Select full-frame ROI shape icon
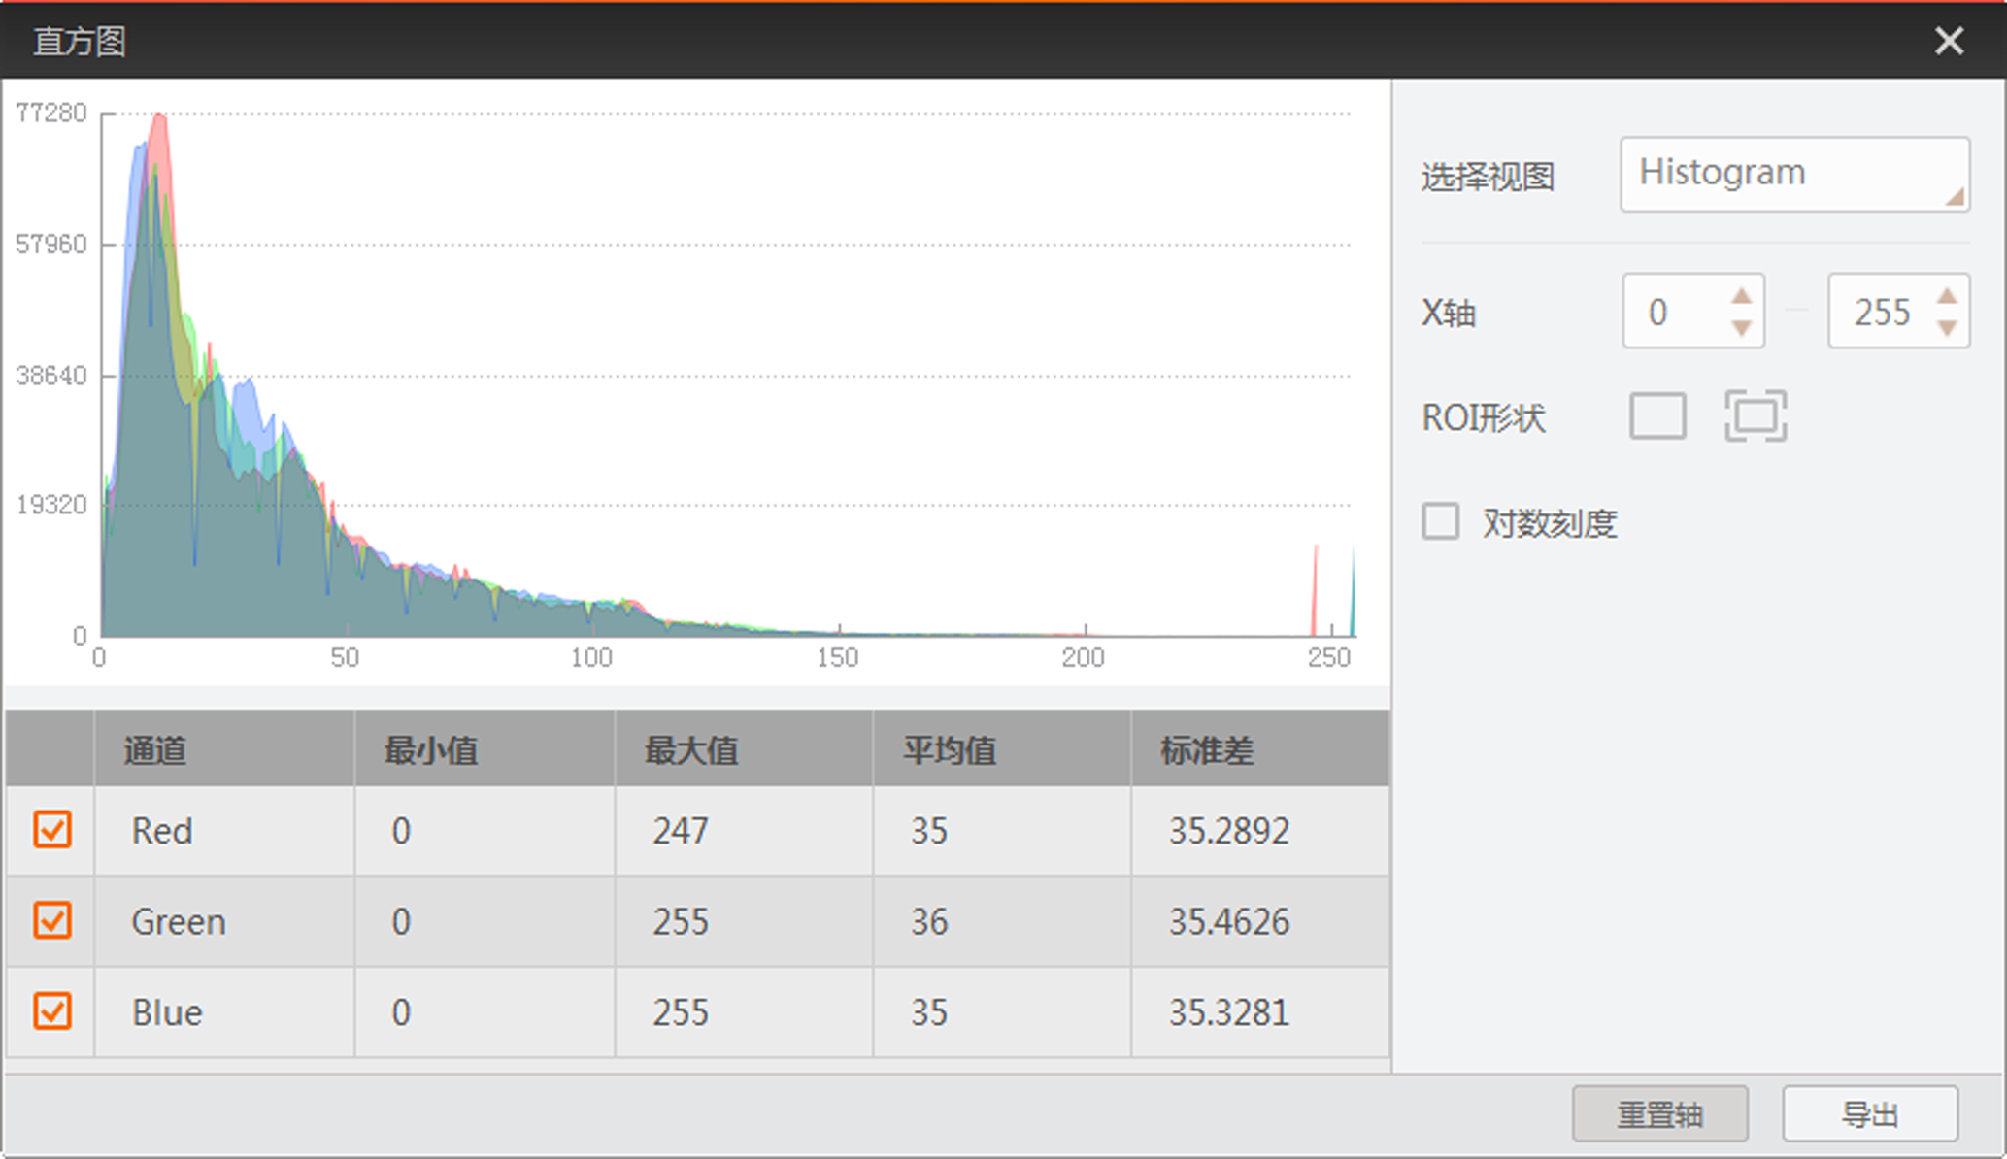Screen dimensions: 2007x1159 pyautogui.click(x=1756, y=416)
